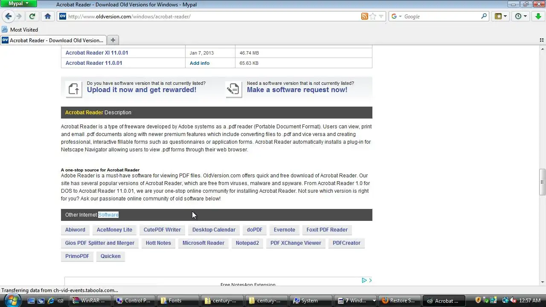
Task: Click Make a software request now
Action: coord(297,90)
